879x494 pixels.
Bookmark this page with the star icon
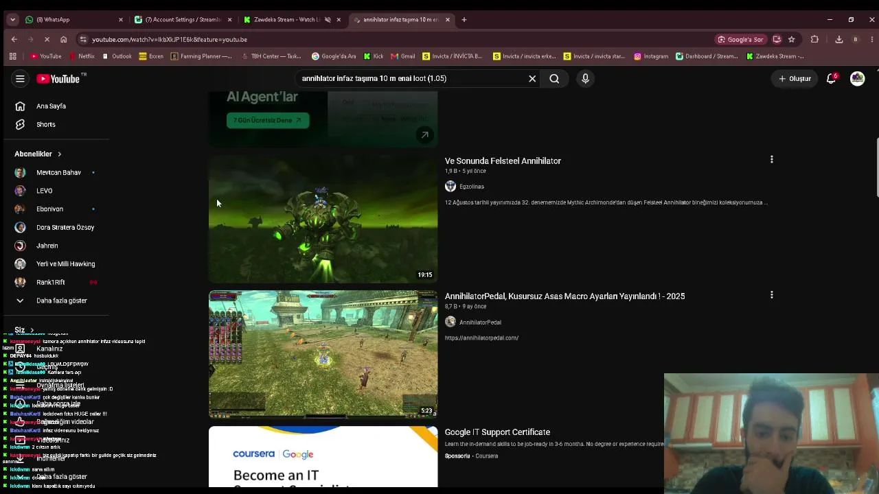coord(791,39)
